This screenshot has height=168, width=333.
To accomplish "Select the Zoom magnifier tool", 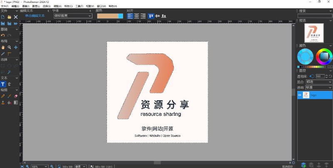I will point(9,48).
